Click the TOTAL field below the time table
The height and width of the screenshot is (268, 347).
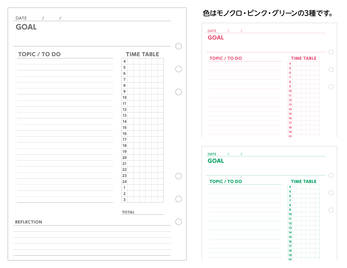coord(142,212)
